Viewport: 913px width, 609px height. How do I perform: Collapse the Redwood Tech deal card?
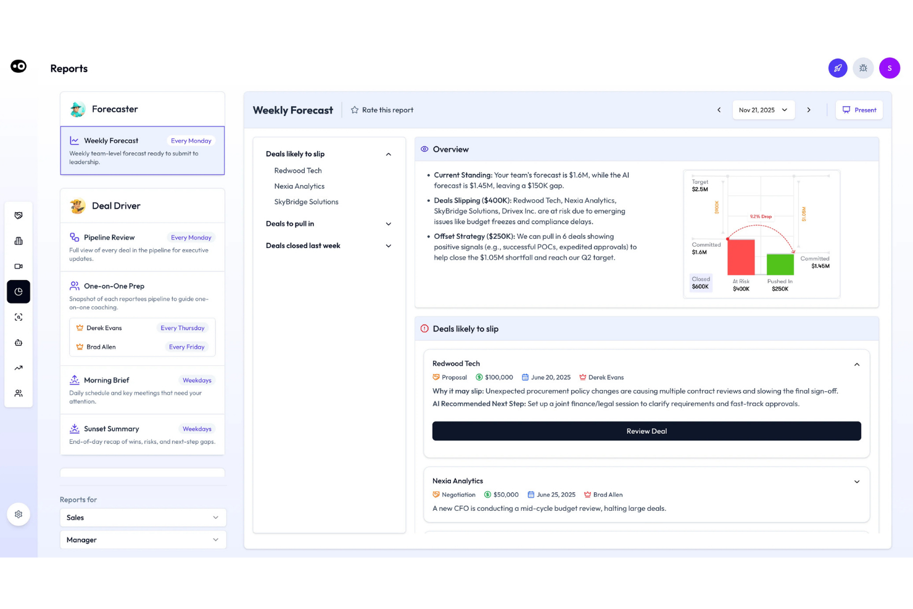(x=857, y=364)
